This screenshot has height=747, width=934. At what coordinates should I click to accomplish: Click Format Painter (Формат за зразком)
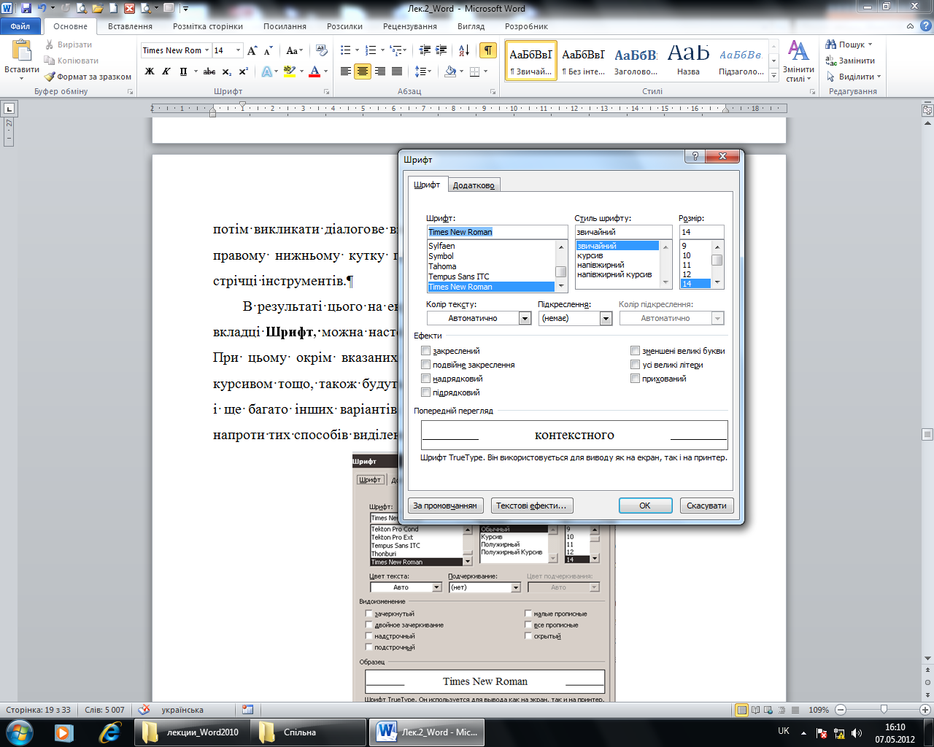(x=88, y=77)
